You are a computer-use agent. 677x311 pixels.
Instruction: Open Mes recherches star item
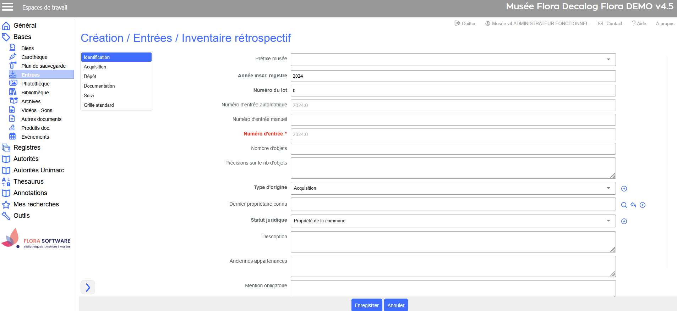coord(36,204)
